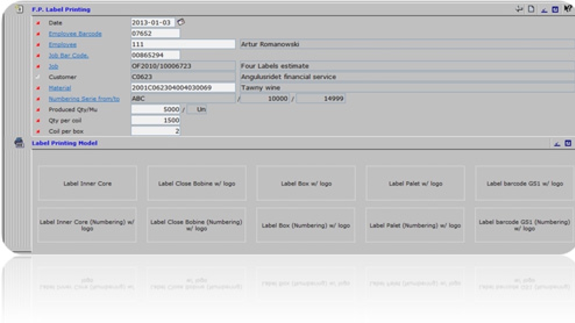Click the Label Printing Model title
This screenshot has height=323, width=575.
[65, 143]
